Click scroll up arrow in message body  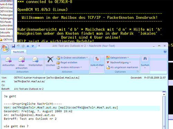[164, 95]
